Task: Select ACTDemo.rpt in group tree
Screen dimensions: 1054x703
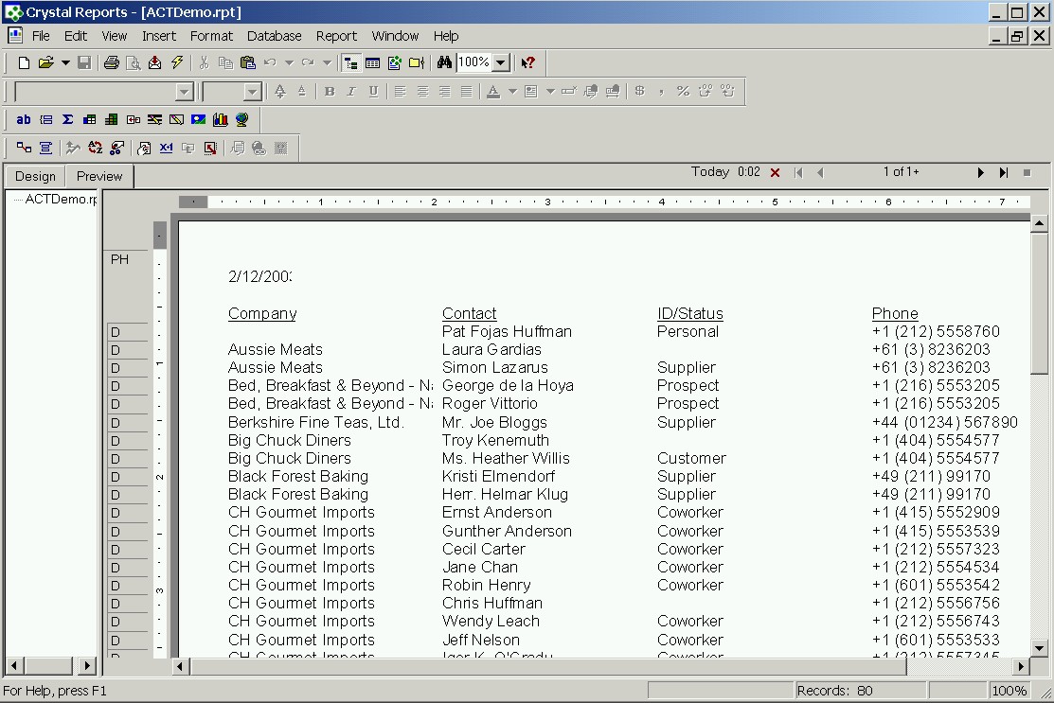Action: coord(62,199)
